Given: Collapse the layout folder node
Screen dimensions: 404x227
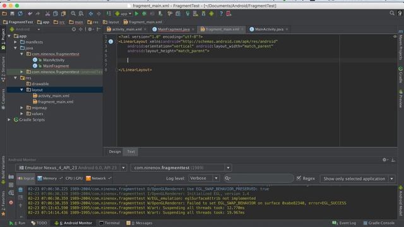Looking at the screenshot, I should (x=22, y=90).
